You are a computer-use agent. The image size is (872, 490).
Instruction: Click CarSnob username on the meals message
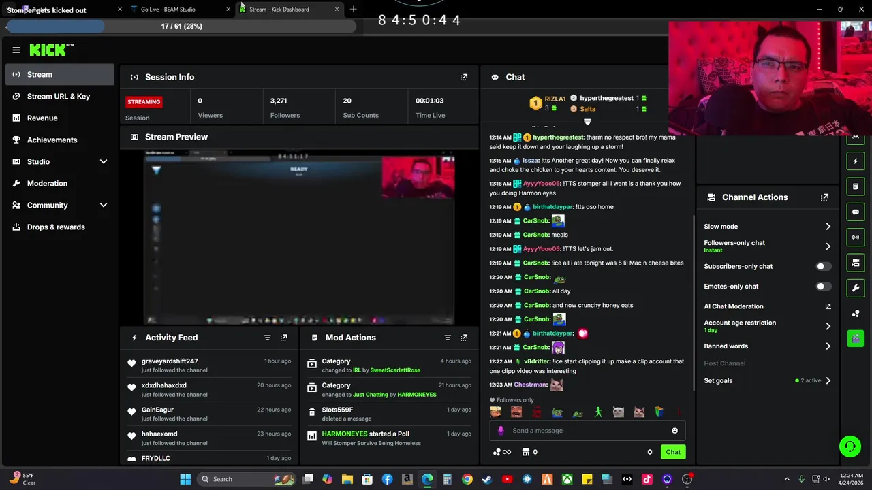(536, 235)
